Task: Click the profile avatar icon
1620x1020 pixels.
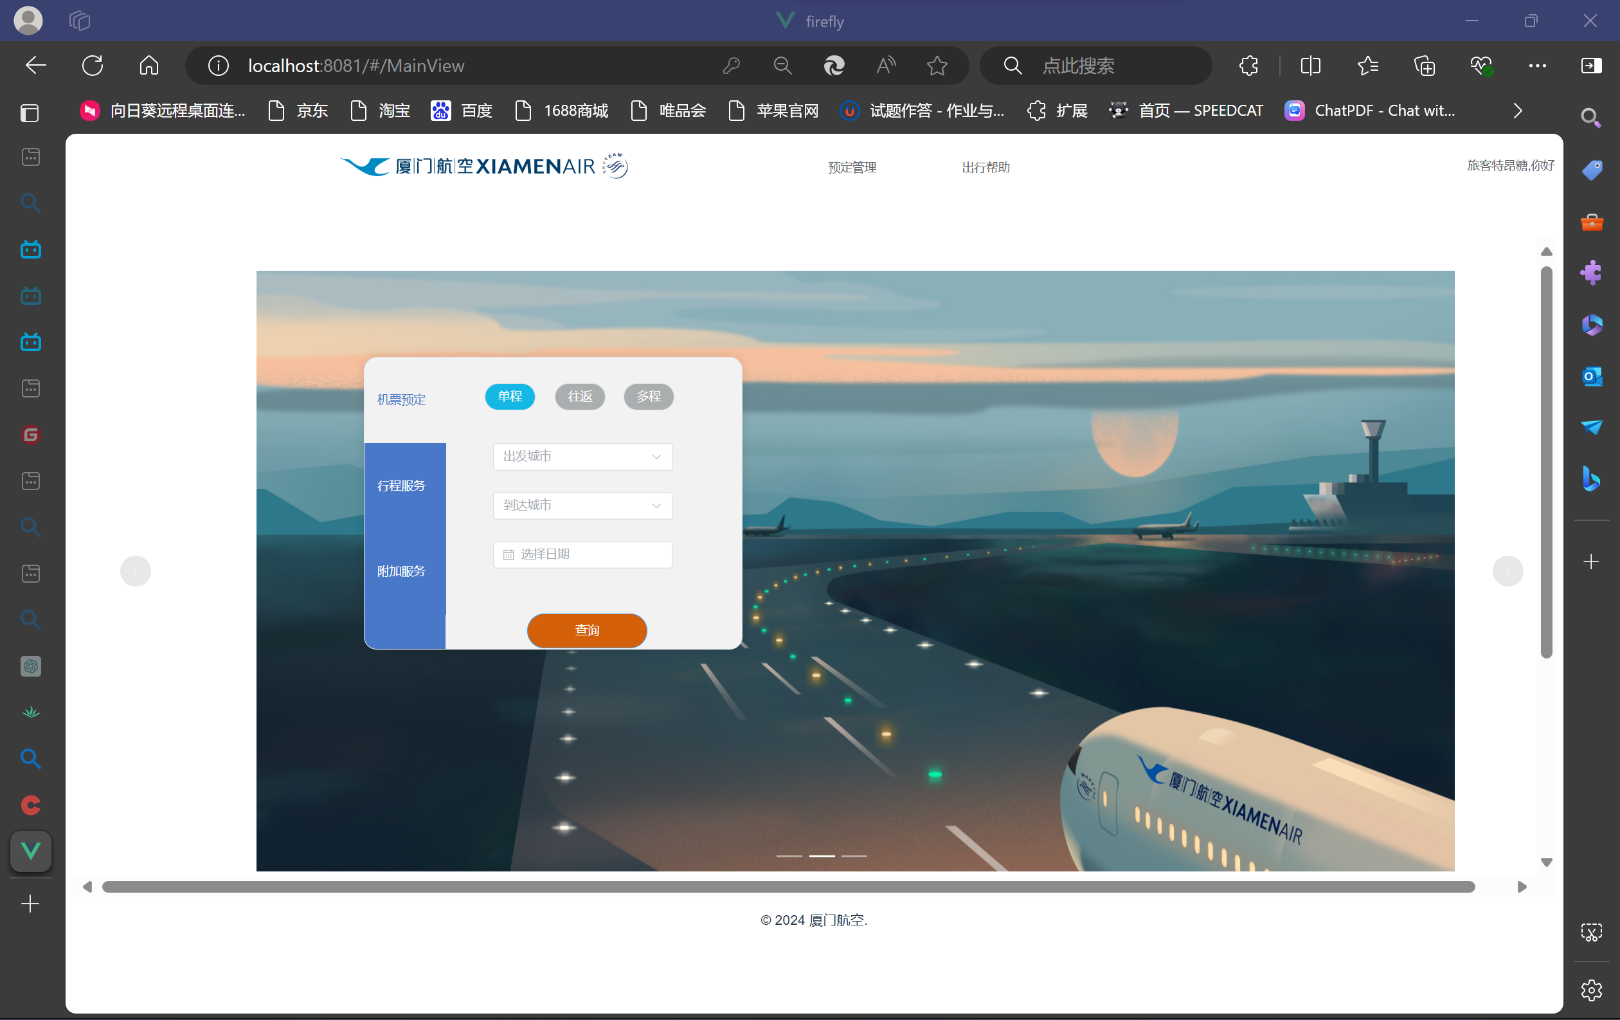Action: [28, 20]
